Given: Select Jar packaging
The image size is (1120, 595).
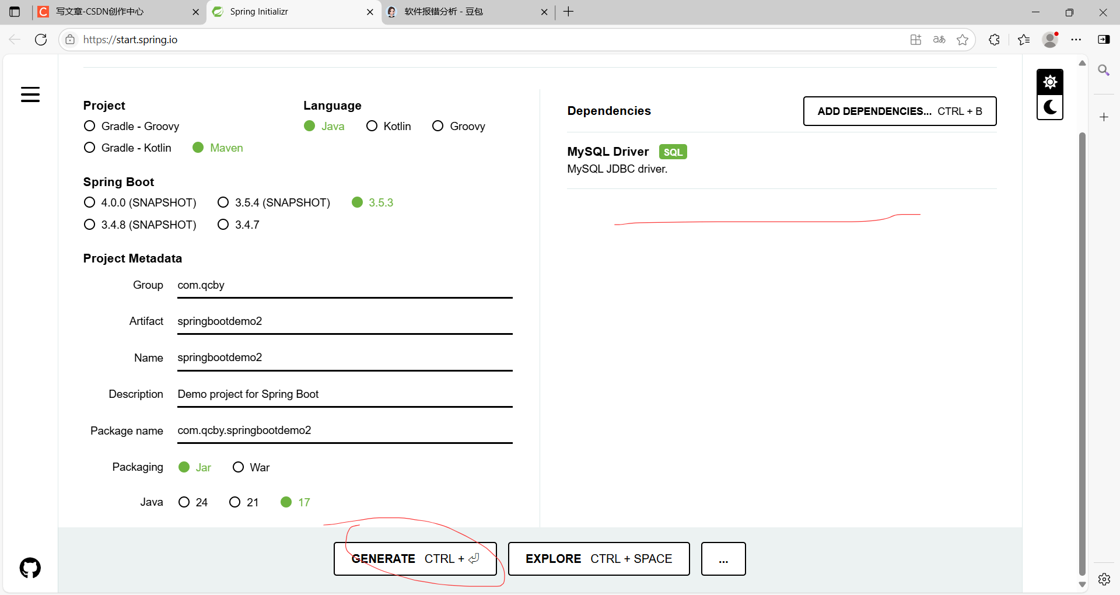Looking at the screenshot, I should 195,467.
